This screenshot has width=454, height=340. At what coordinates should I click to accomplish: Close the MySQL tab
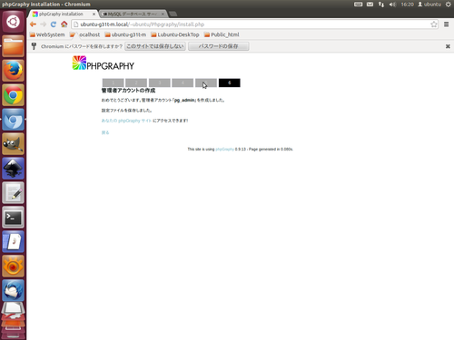[x=163, y=15]
